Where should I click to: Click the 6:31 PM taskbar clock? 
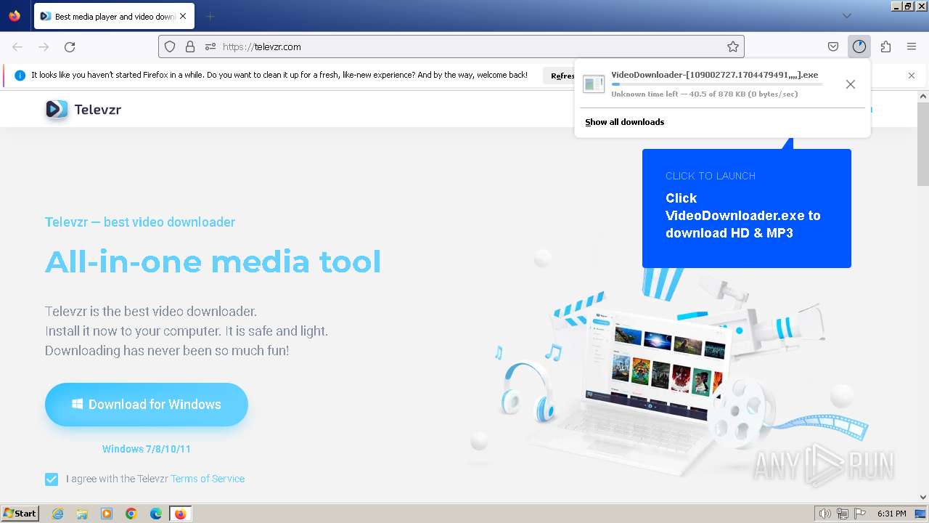(892, 514)
